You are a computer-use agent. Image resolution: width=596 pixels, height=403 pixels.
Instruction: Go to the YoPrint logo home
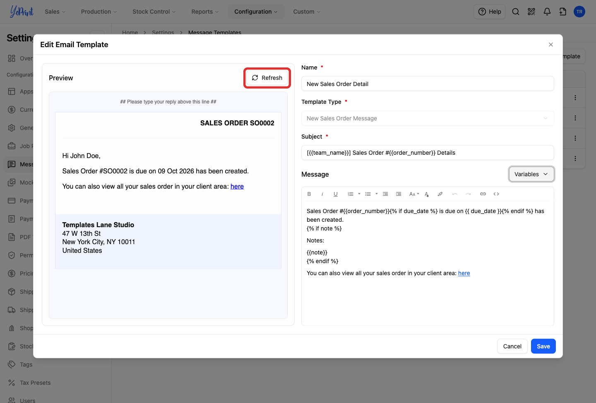tap(22, 12)
